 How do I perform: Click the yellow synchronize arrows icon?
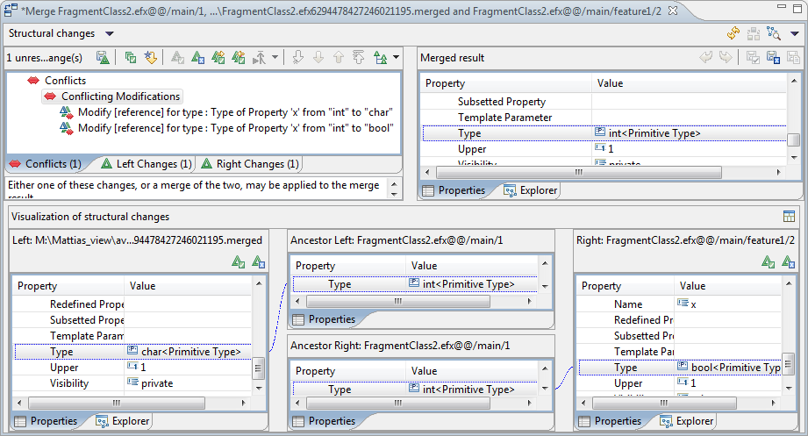pos(733,33)
